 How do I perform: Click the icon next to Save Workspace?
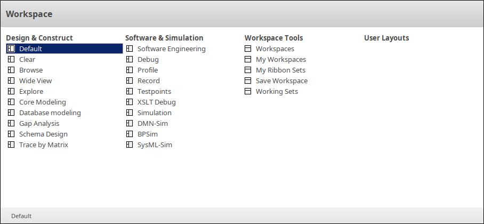pyautogui.click(x=248, y=81)
